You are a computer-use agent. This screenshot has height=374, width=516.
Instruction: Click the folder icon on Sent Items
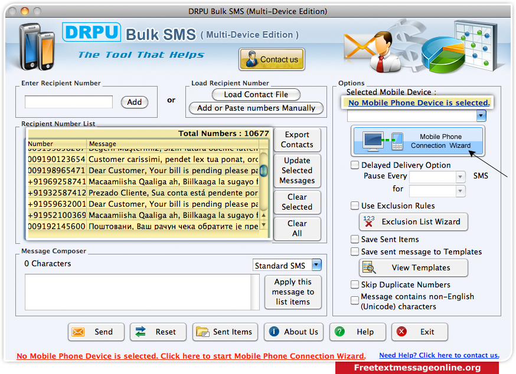click(203, 332)
